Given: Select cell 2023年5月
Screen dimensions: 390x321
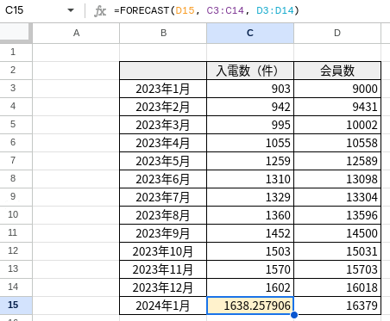Looking at the screenshot, I should point(163,161).
